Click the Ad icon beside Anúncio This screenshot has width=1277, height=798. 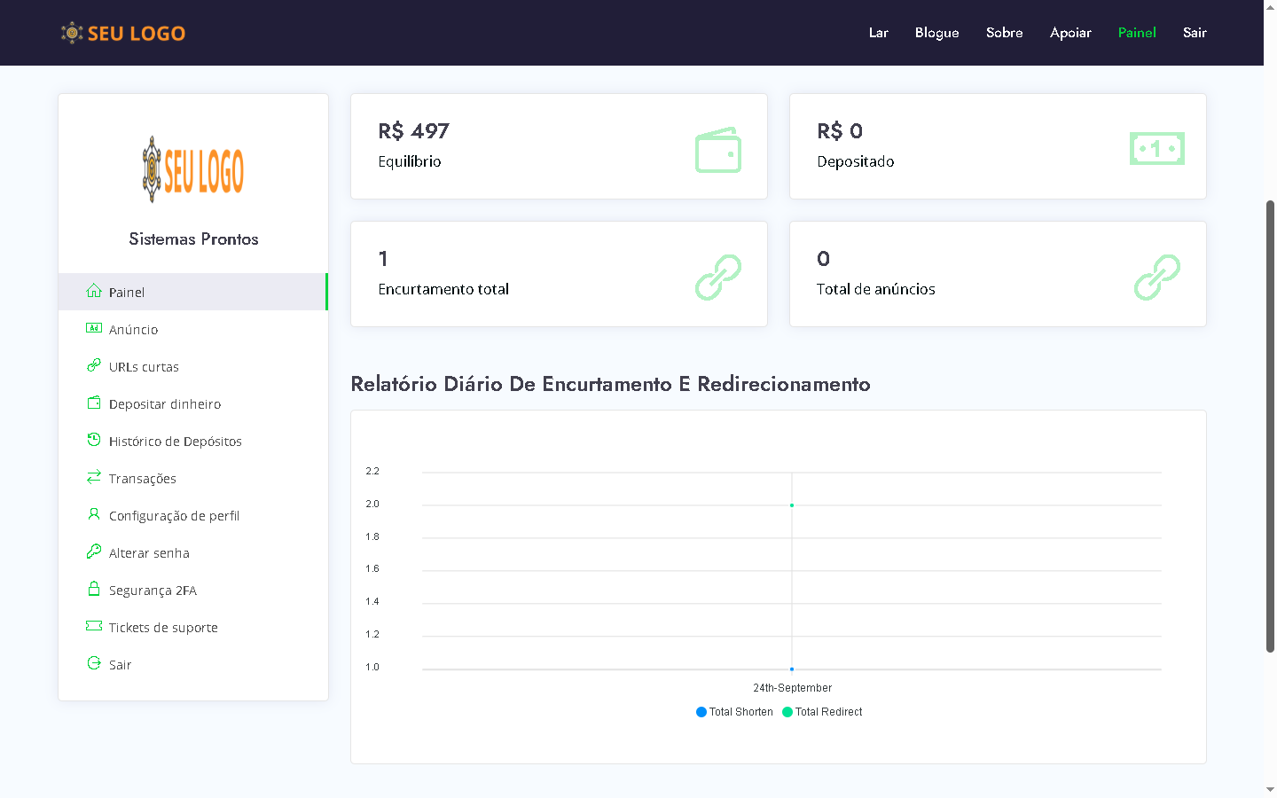(94, 328)
